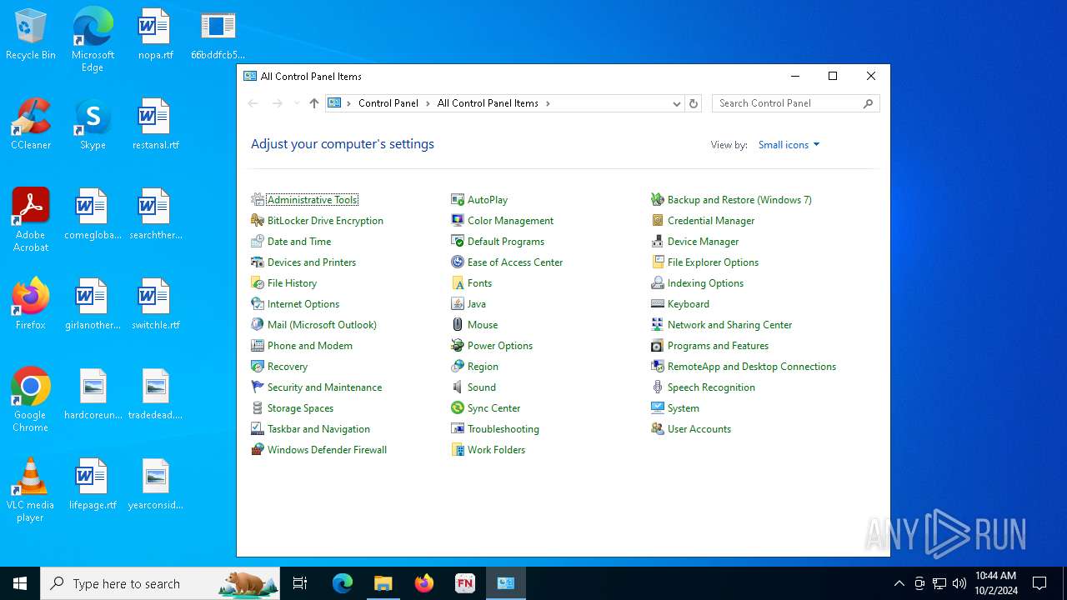This screenshot has height=600, width=1067.
Task: Click the RemoteApp and Desktop Connections link
Action: tap(752, 367)
